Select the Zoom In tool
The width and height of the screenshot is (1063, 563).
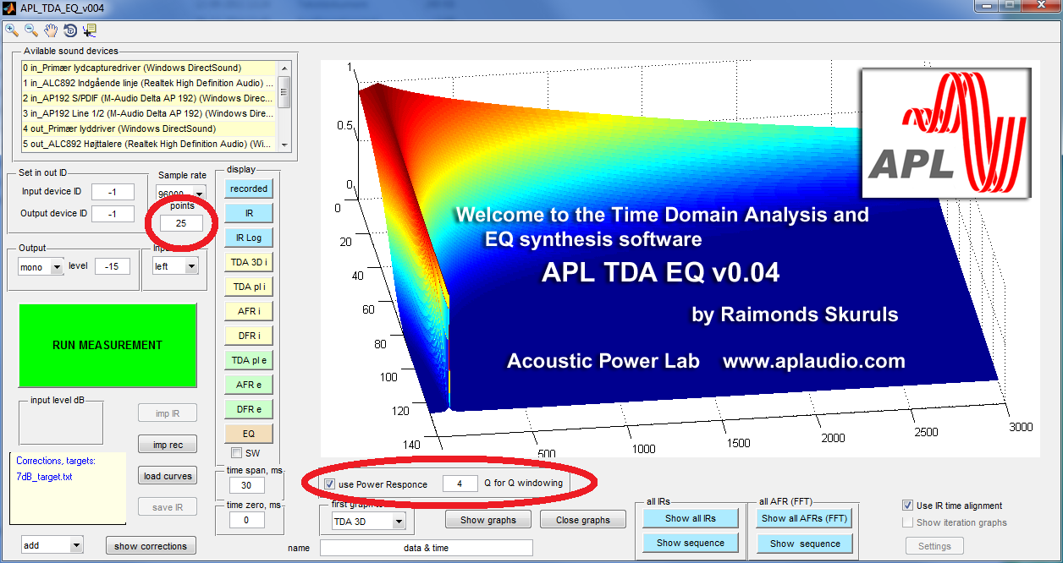[12, 30]
